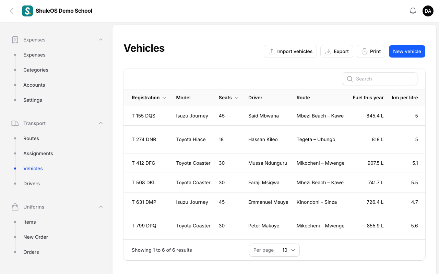The image size is (439, 274).
Task: Open the Per page dropdown
Action: click(x=288, y=250)
